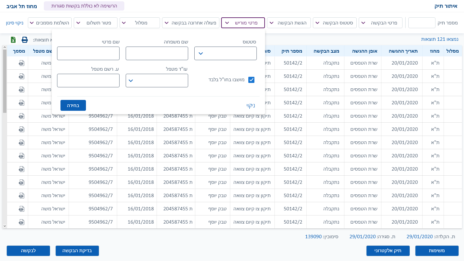Print the results list
Image resolution: width=464 pixels, height=261 pixels.
(x=25, y=40)
